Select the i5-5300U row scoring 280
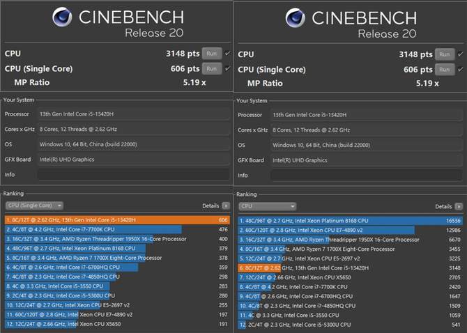467x333 pixels. (117, 295)
